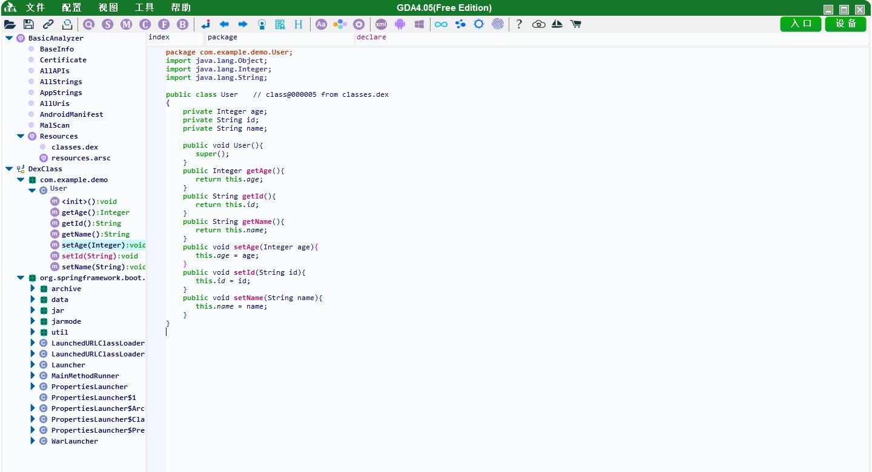
Task: Navigate forward with the right arrow
Action: coord(243,24)
